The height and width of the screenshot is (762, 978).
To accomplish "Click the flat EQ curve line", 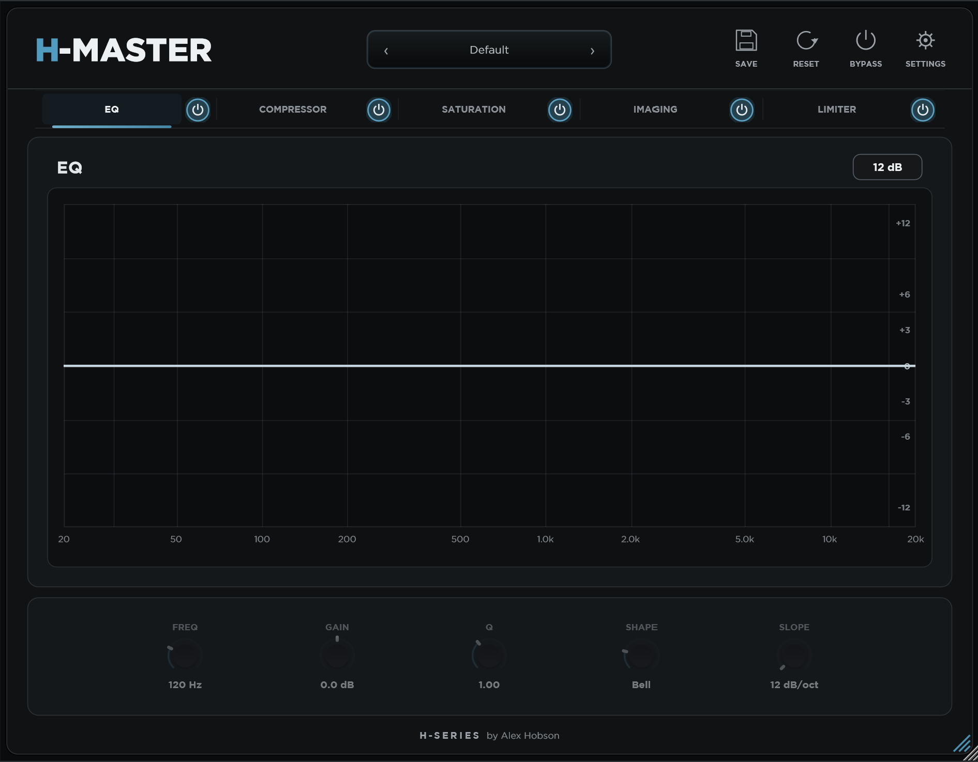I will click(x=489, y=366).
